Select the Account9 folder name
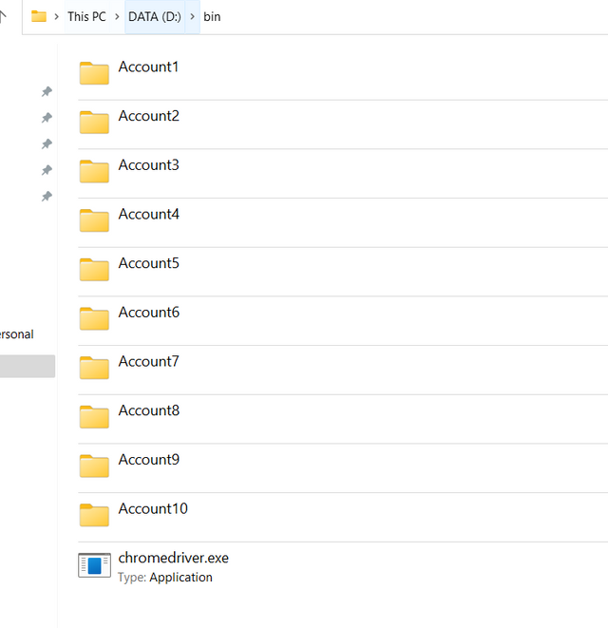Screen dimensions: 608x628 [x=148, y=460]
